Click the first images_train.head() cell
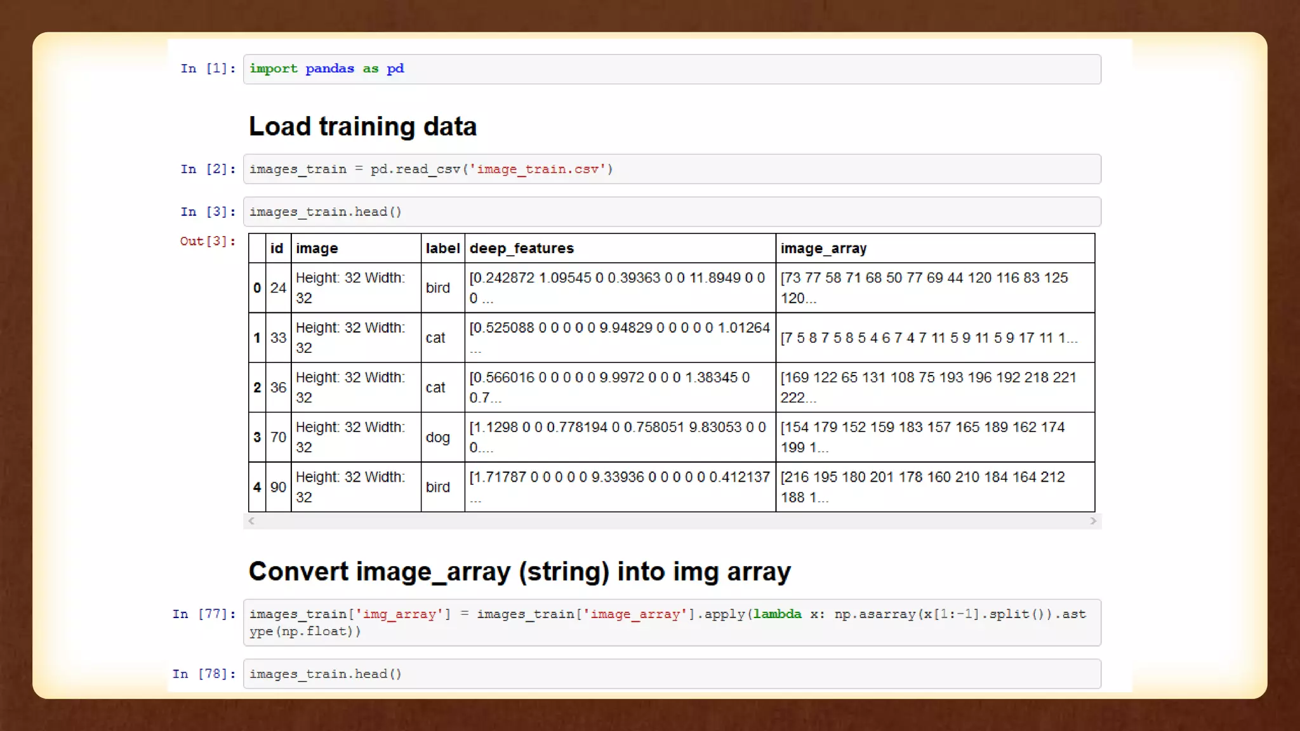1300x731 pixels. 672,212
